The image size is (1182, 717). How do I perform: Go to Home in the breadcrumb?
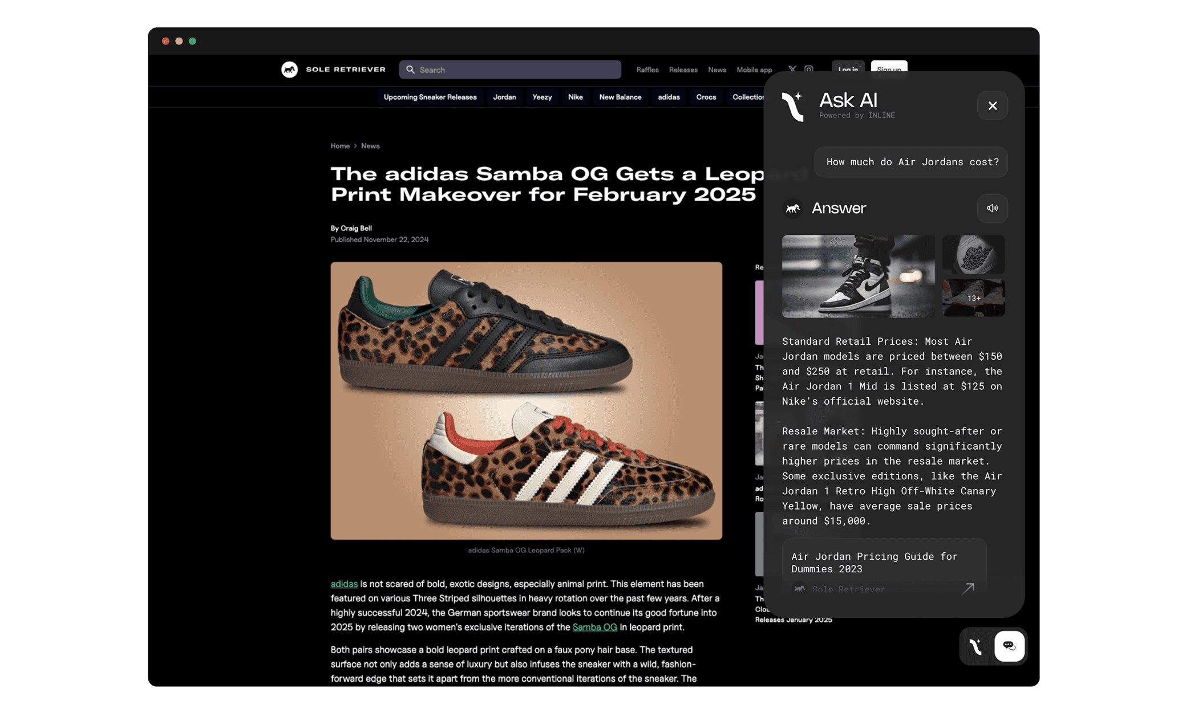(340, 146)
